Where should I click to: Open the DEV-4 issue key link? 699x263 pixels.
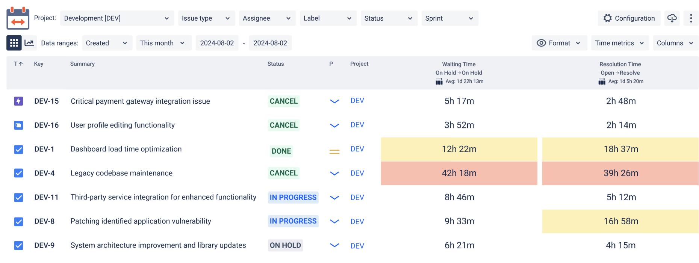coord(44,173)
